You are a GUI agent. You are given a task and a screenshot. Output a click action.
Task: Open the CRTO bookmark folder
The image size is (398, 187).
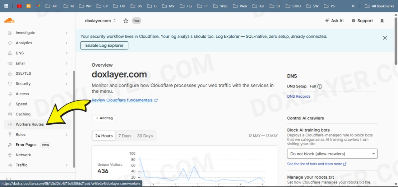point(294,6)
